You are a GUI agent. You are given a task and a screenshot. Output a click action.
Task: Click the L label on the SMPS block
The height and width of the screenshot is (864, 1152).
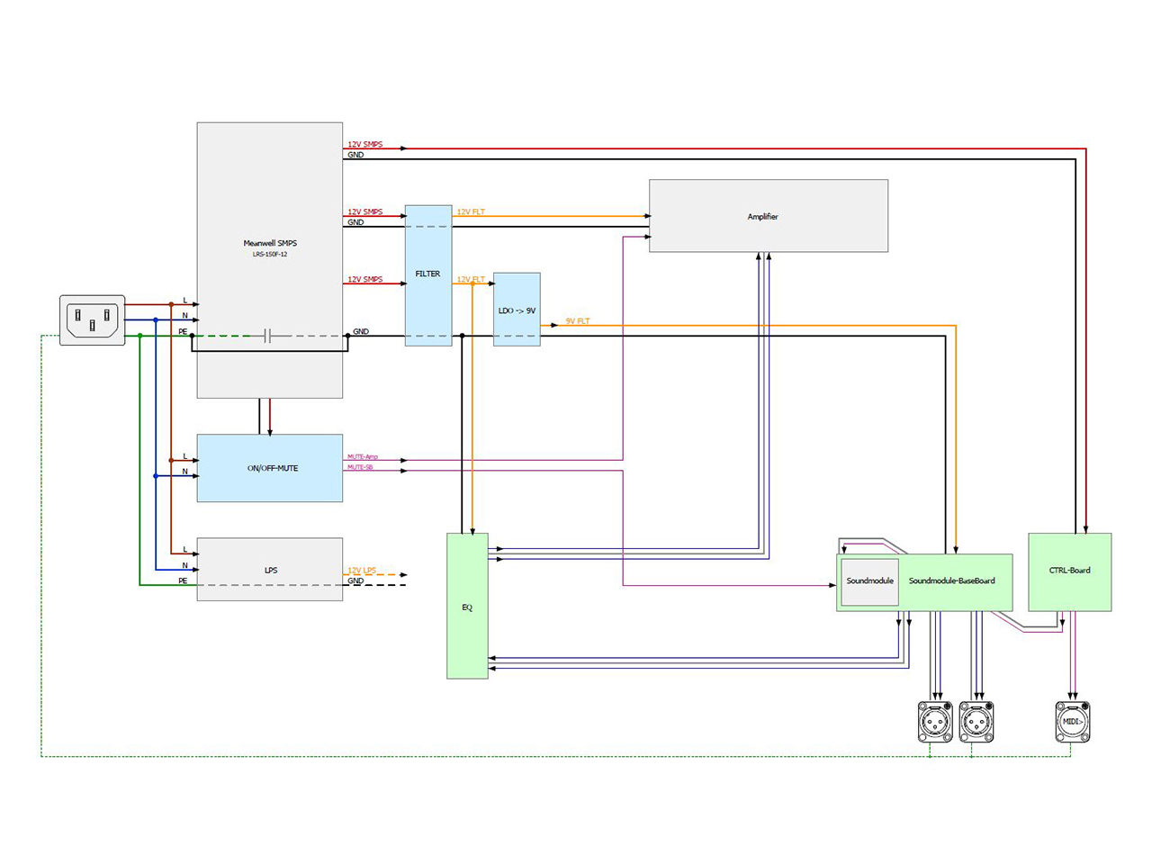tap(185, 301)
